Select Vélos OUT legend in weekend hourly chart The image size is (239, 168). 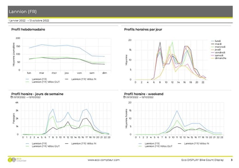click(x=155, y=146)
